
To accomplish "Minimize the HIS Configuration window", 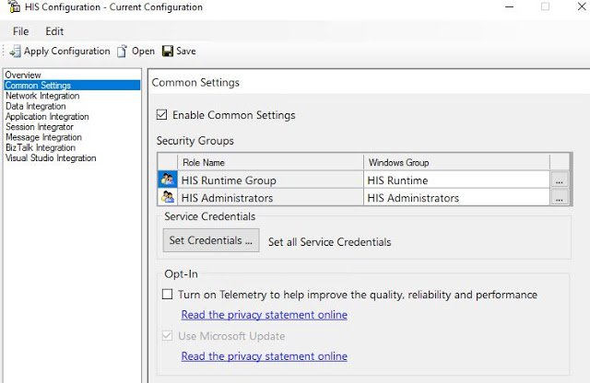I will [x=509, y=6].
